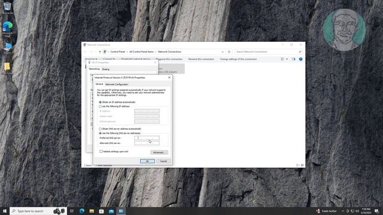
Task: Select Microsoft Edge desktop shortcut
Action: tap(7, 29)
